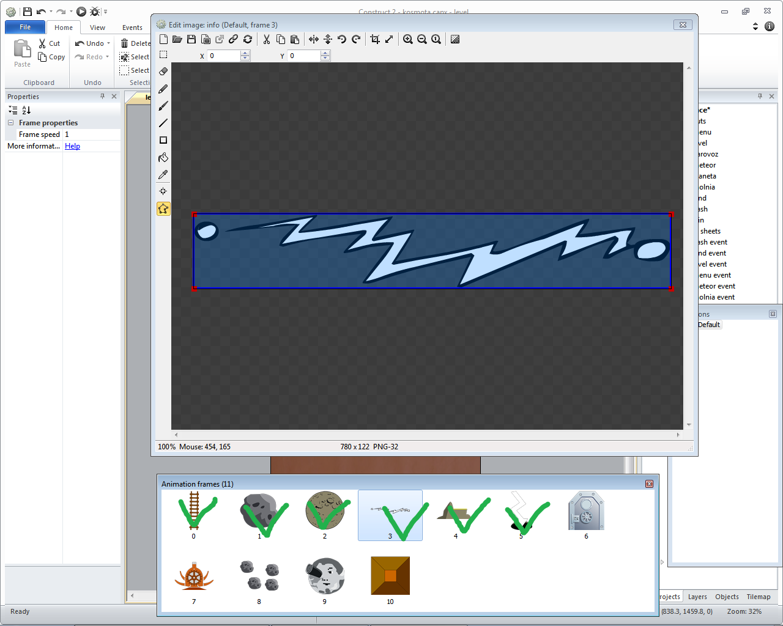Click the Y coordinate input field
Screen dimensions: 783x626
tap(304, 56)
